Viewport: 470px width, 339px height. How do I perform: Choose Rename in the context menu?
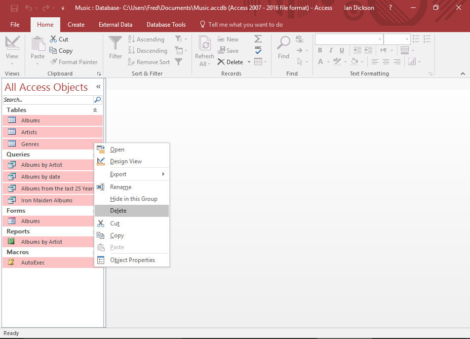pos(132,187)
